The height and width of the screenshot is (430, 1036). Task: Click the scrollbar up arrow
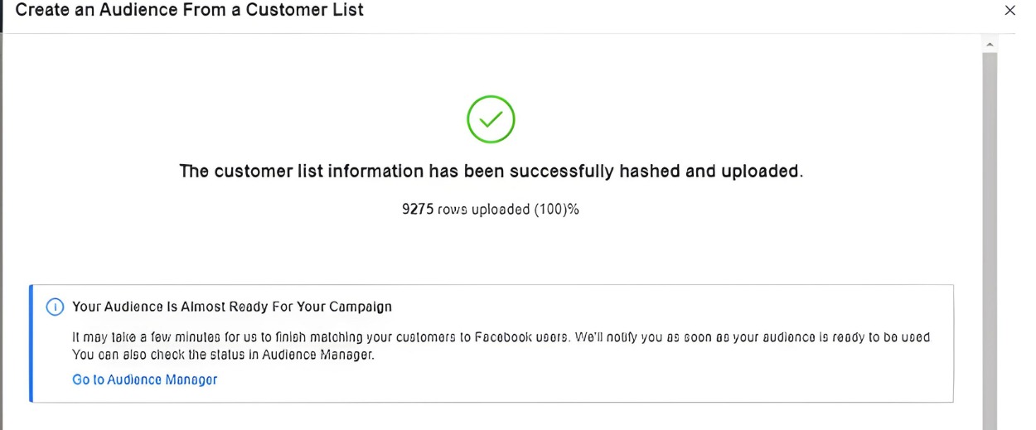click(x=990, y=43)
